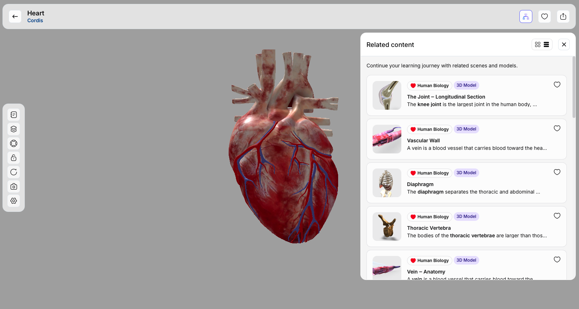Screen dimensions: 579x309
Task: Click the share icon in header
Action: (563, 16)
